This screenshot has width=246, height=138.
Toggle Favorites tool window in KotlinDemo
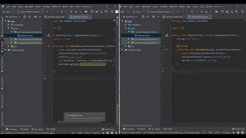click(x=2, y=83)
